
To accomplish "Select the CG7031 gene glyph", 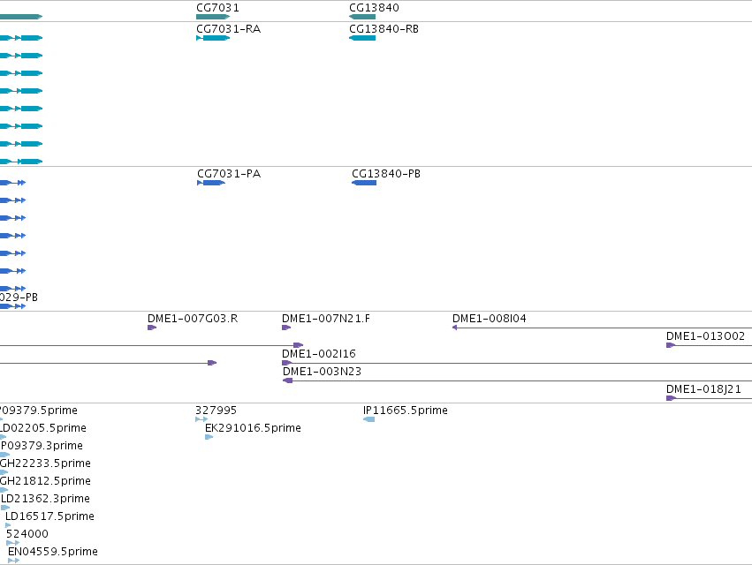I will tap(213, 17).
